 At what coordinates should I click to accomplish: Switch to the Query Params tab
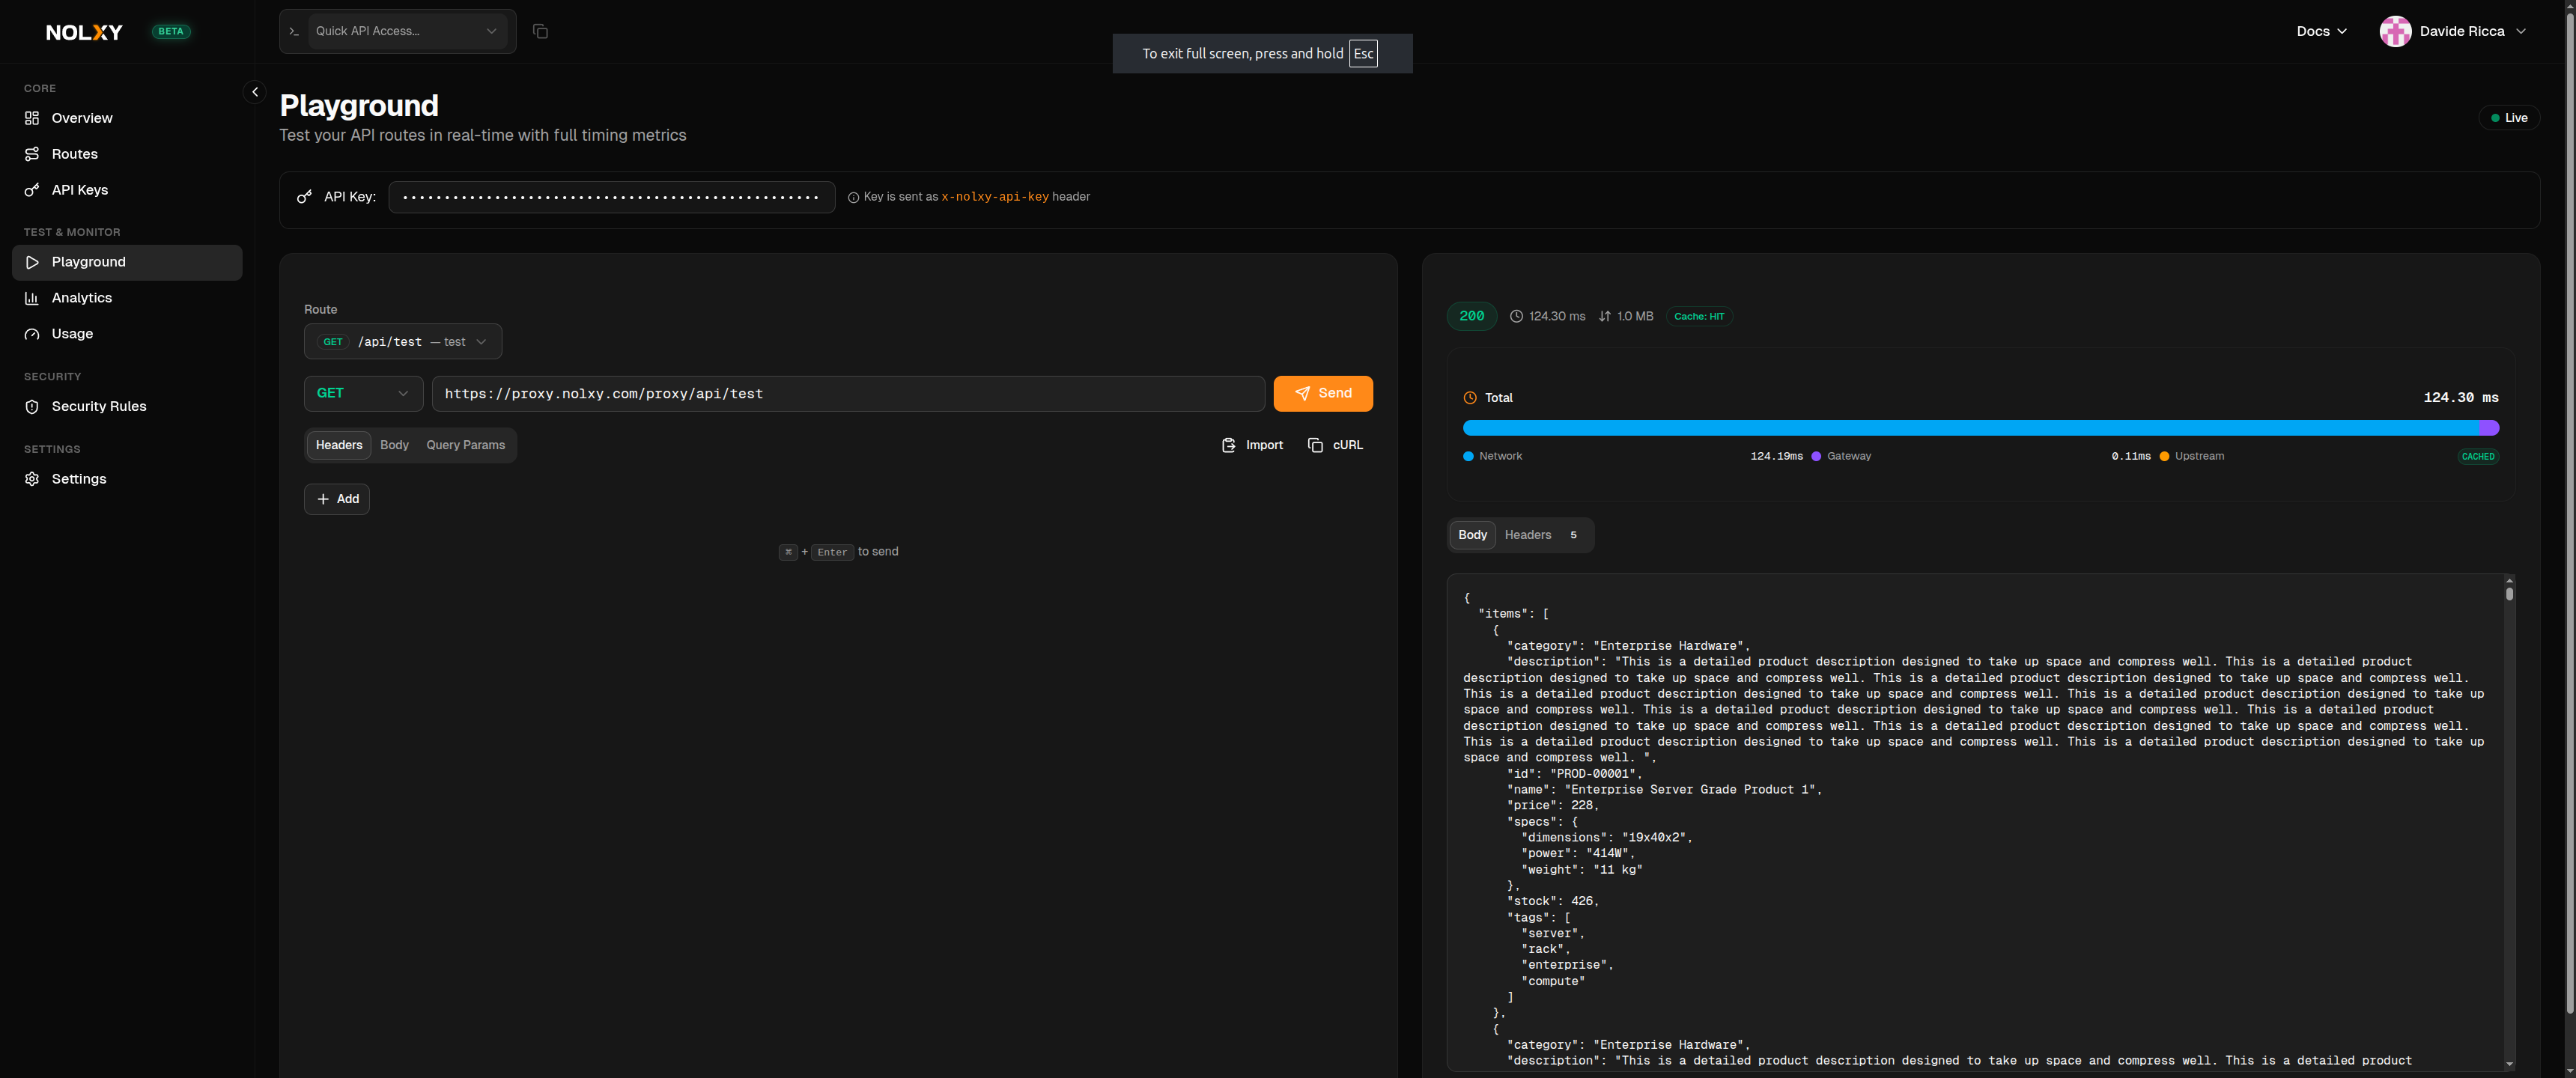[x=465, y=444]
